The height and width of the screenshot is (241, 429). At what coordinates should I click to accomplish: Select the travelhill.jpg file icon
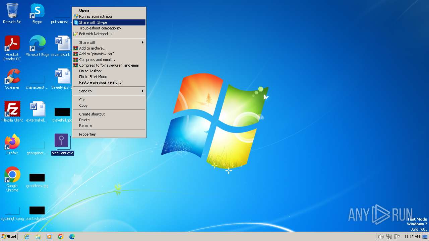coord(62,114)
